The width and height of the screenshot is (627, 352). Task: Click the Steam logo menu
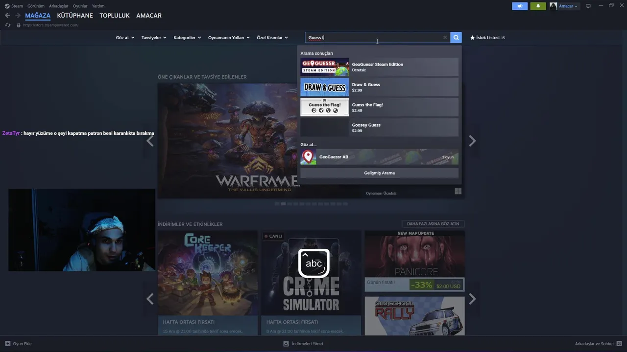click(x=14, y=6)
